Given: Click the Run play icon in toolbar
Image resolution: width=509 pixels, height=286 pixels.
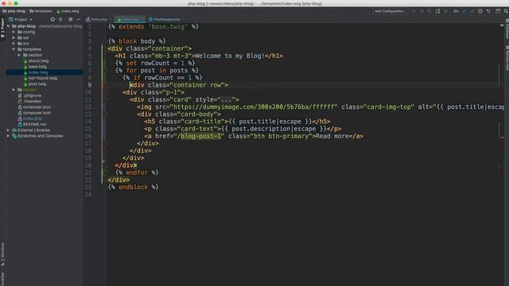Looking at the screenshot, I should pos(414,11).
